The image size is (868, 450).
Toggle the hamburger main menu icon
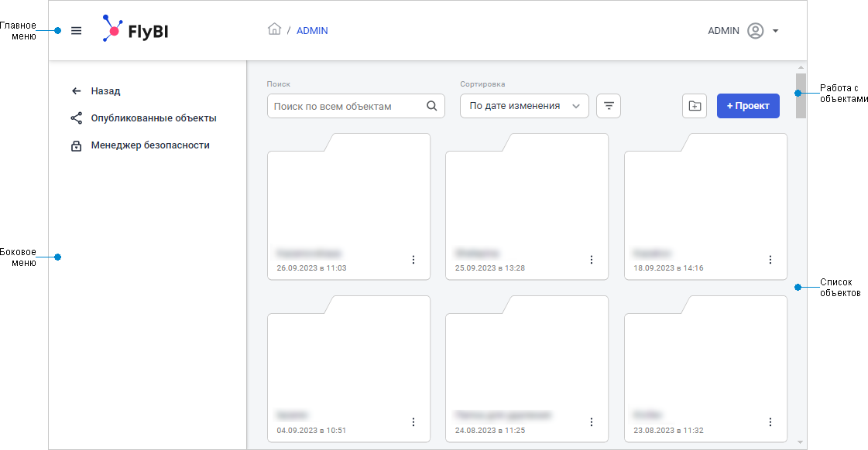click(x=76, y=31)
